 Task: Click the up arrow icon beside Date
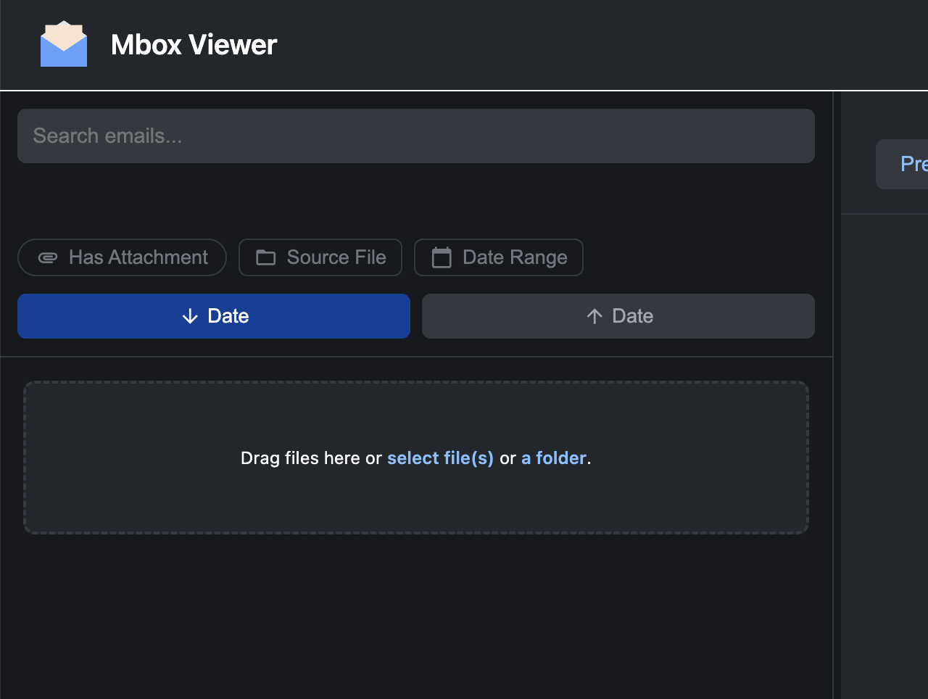click(594, 316)
